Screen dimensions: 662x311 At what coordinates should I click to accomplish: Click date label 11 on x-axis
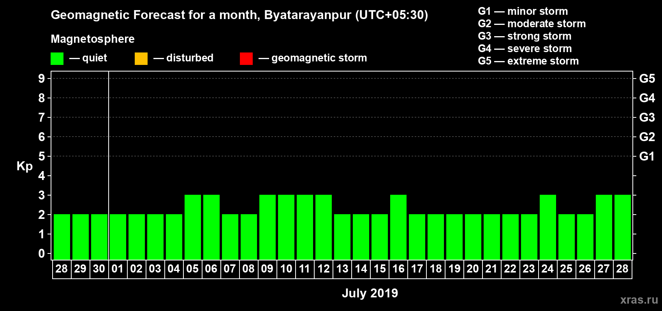tap(305, 269)
